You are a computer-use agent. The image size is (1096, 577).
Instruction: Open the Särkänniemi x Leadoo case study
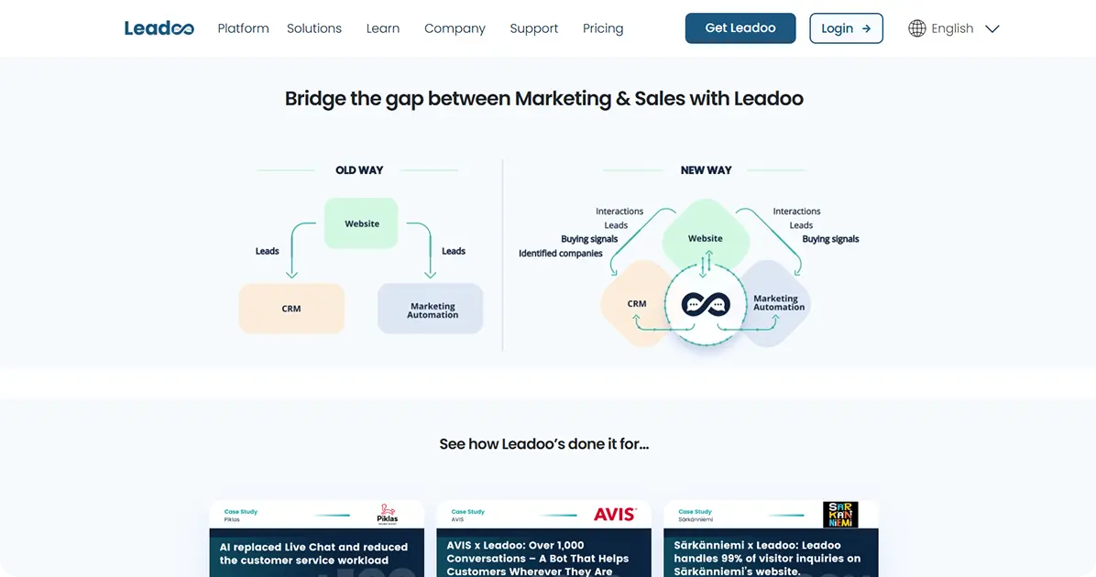point(770,557)
